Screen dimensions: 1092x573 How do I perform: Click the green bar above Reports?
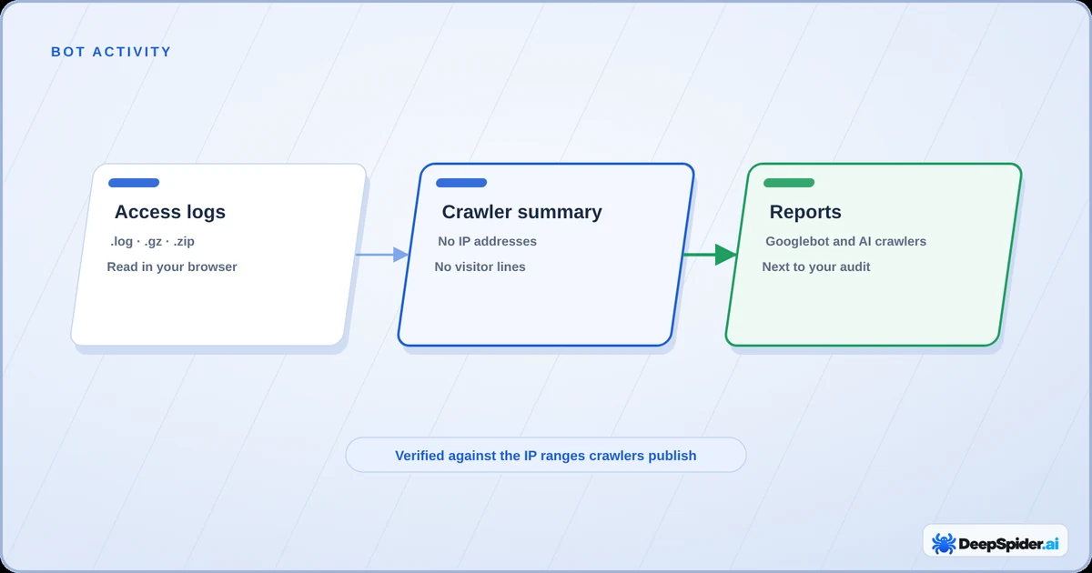(789, 183)
